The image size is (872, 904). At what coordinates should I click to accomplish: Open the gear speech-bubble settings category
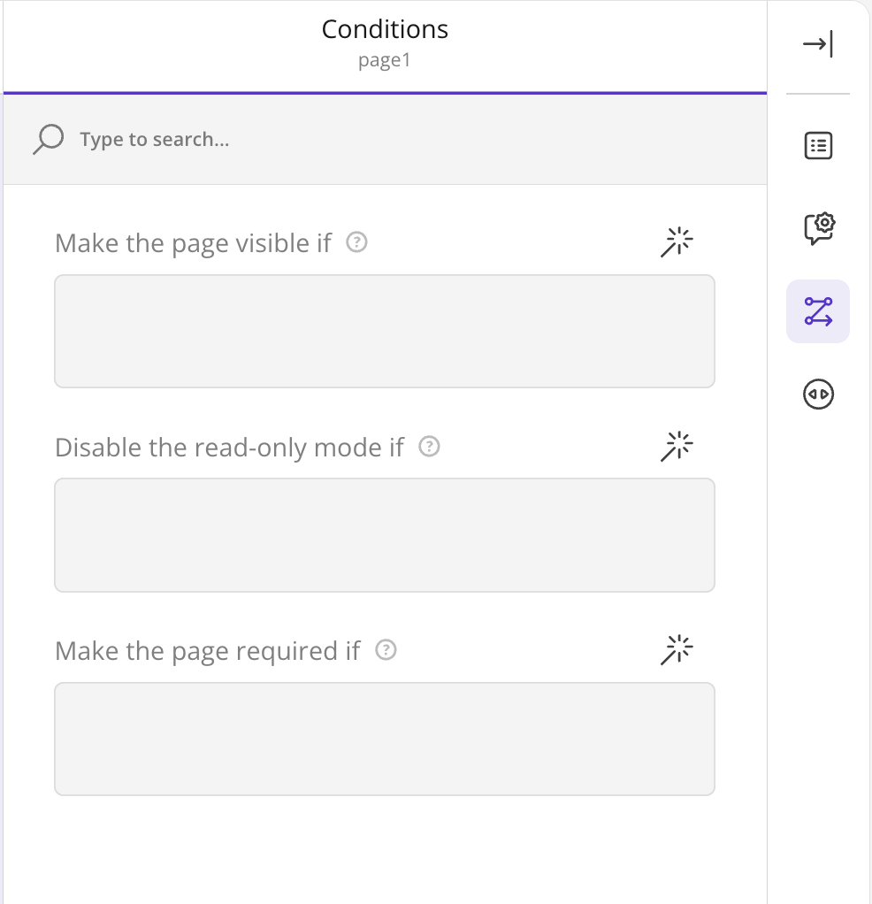pos(818,228)
